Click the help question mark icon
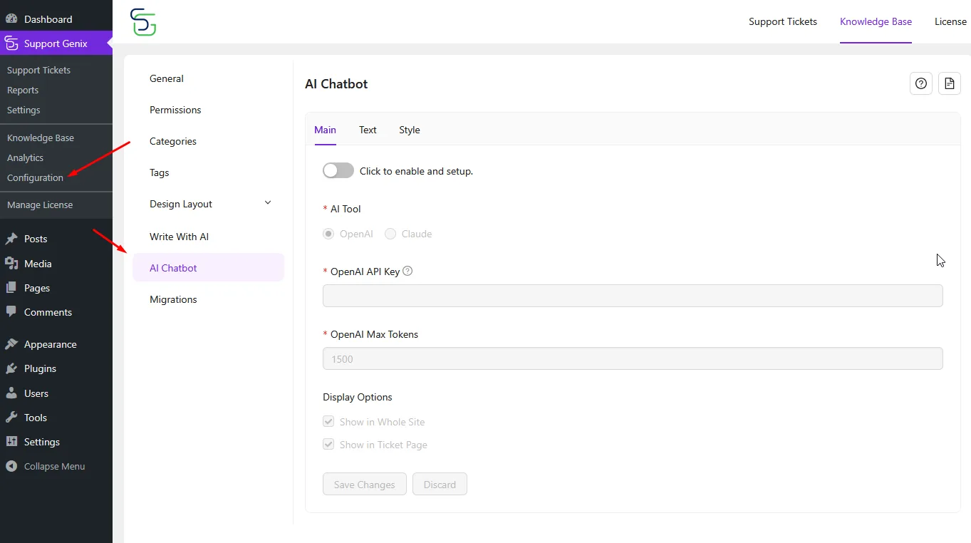Screen dimensions: 971x543 (x=921, y=83)
